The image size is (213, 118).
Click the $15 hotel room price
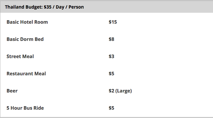point(113,22)
